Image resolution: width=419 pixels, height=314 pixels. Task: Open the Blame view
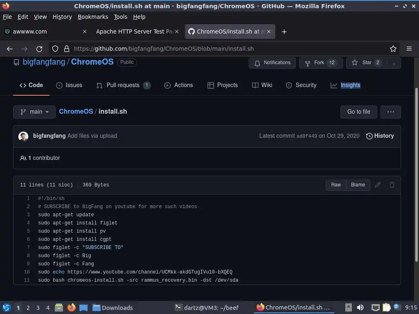coord(358,185)
